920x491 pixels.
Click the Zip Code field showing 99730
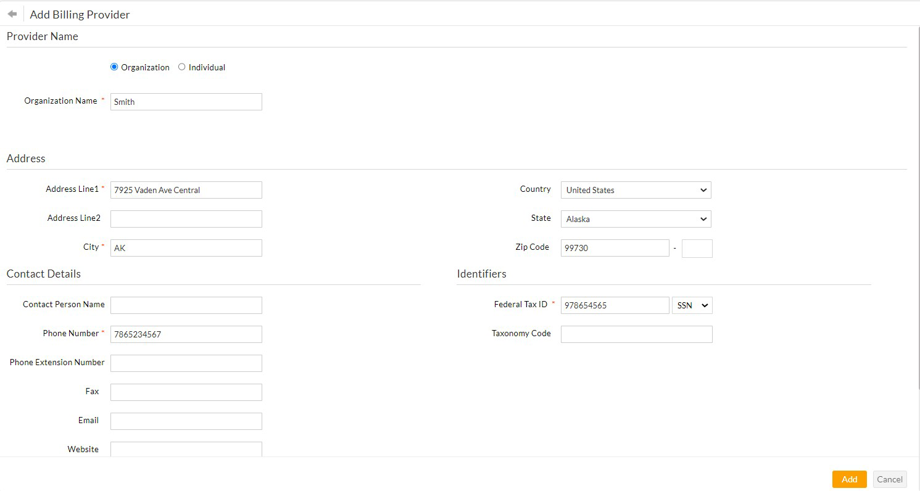coord(614,247)
